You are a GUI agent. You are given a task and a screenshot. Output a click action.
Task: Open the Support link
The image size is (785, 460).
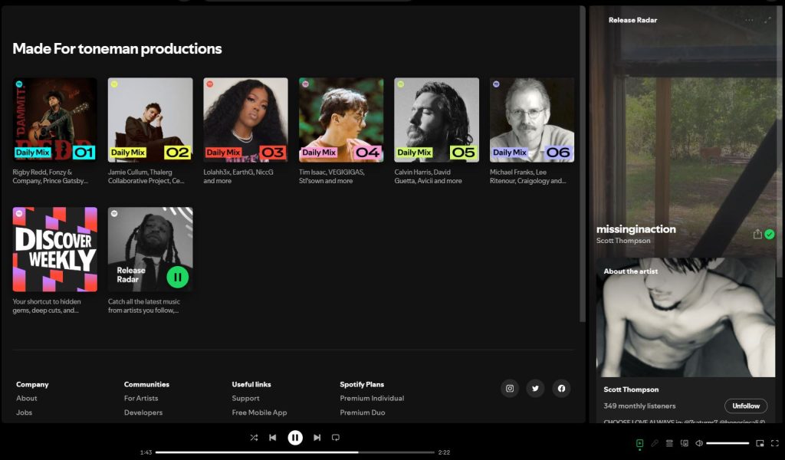246,399
